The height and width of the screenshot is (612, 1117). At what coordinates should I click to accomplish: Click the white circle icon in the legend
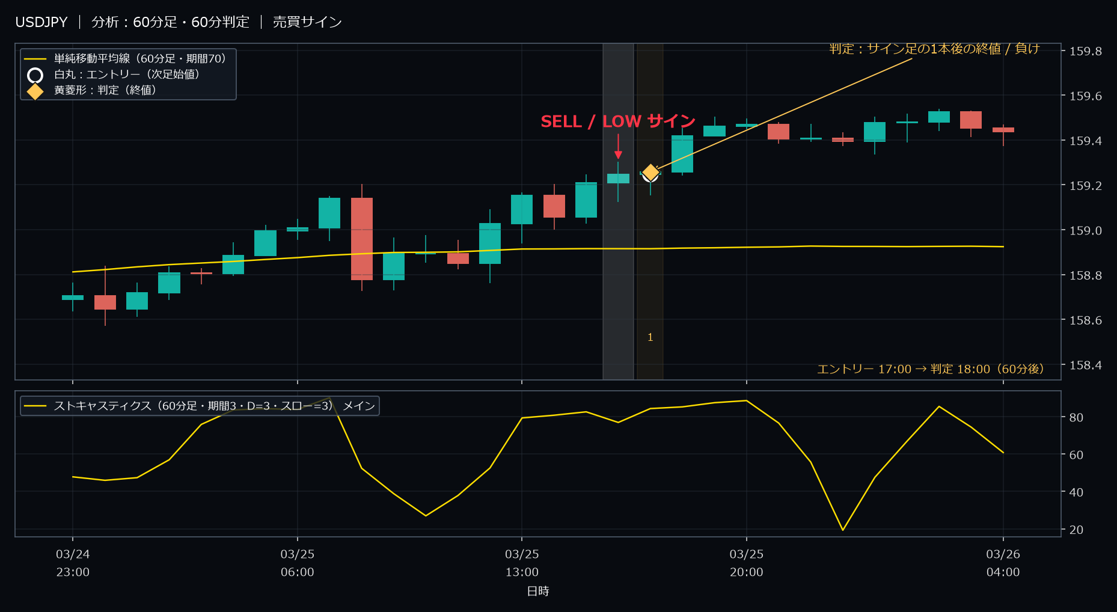click(35, 75)
